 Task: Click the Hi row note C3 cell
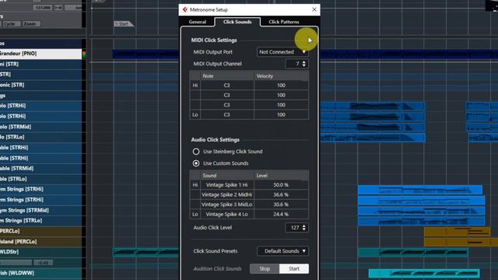coord(226,86)
